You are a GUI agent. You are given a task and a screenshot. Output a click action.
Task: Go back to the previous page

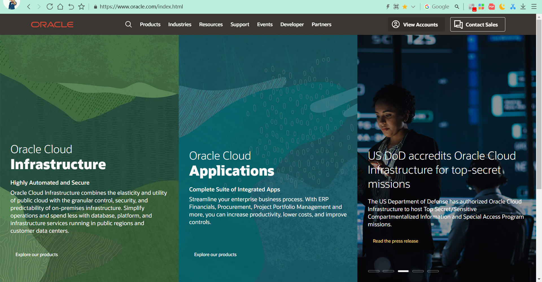pyautogui.click(x=29, y=6)
